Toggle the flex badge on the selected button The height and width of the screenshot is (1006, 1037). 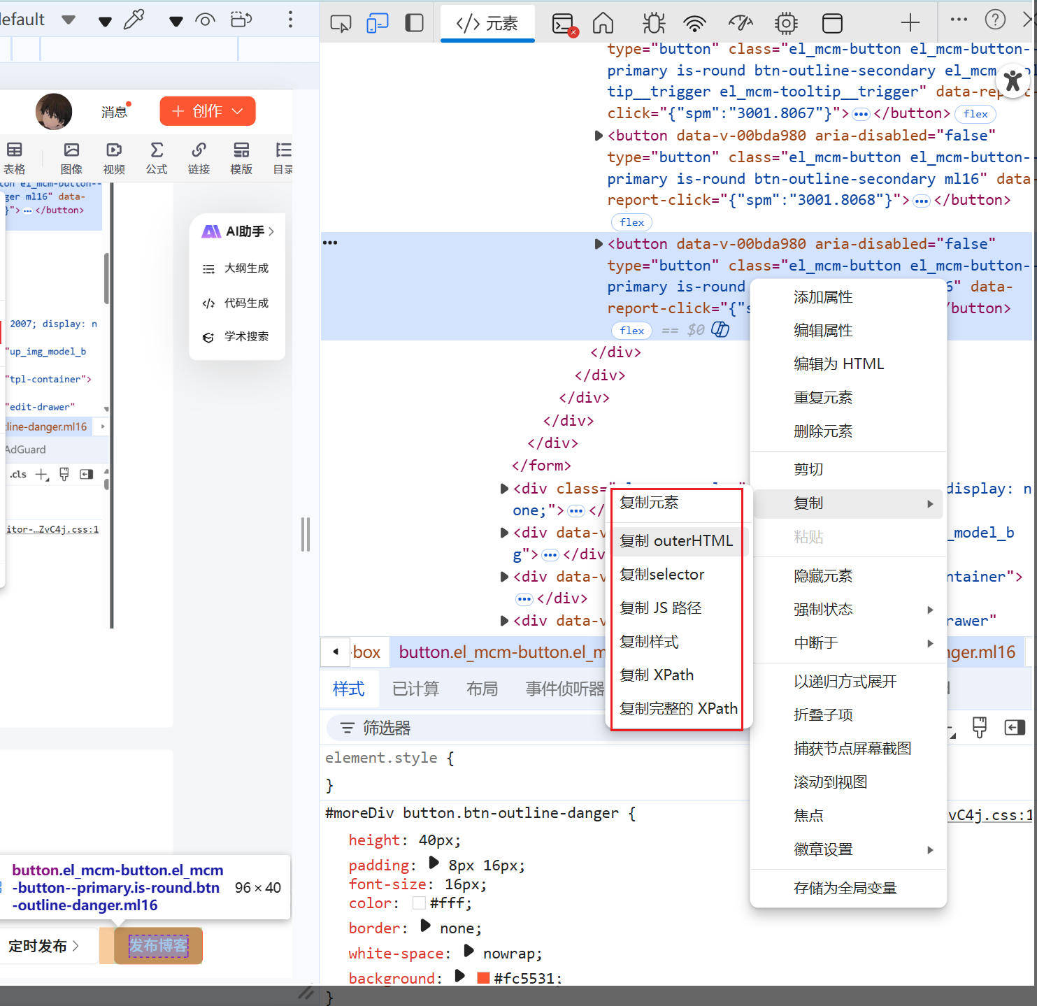click(x=631, y=330)
